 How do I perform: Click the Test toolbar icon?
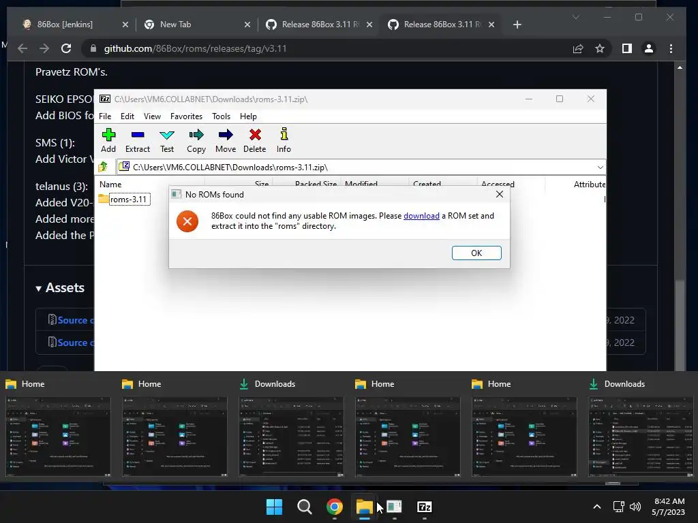167,140
